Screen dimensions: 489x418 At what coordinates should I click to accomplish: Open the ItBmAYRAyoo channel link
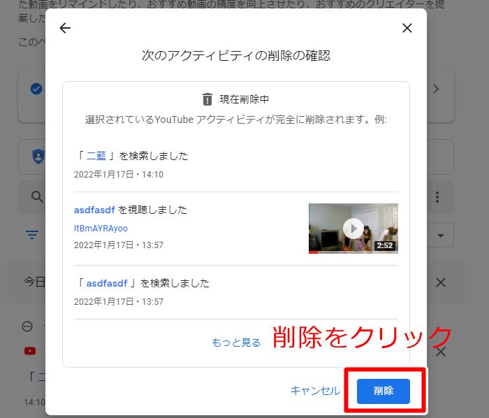[x=101, y=229]
